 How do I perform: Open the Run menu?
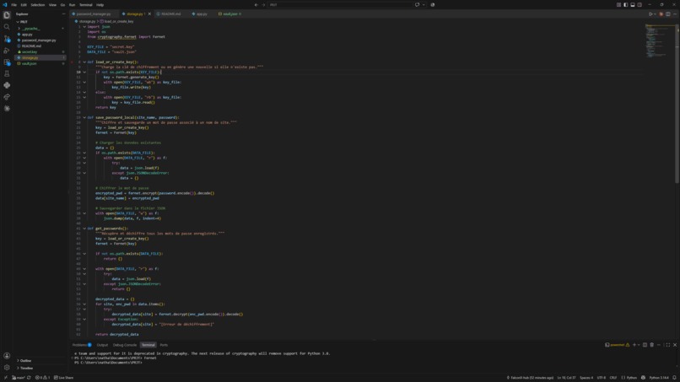coord(72,5)
